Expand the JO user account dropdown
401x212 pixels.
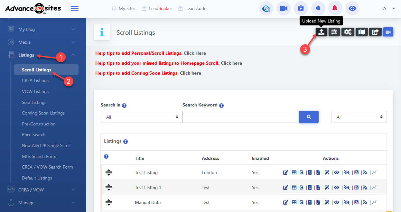point(388,9)
